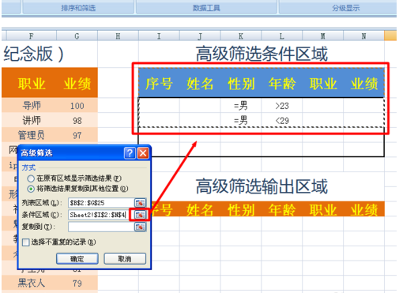
Task: Select column F header
Action: click(x=32, y=36)
